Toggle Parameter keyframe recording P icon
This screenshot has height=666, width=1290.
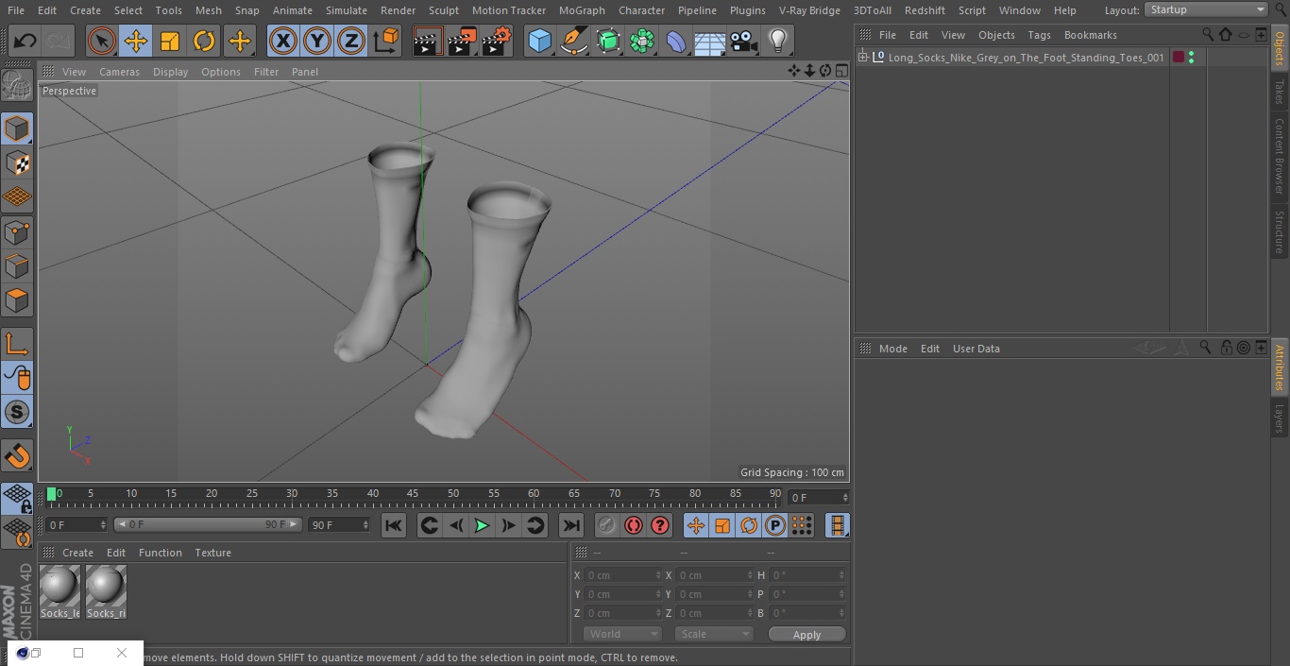click(x=775, y=525)
